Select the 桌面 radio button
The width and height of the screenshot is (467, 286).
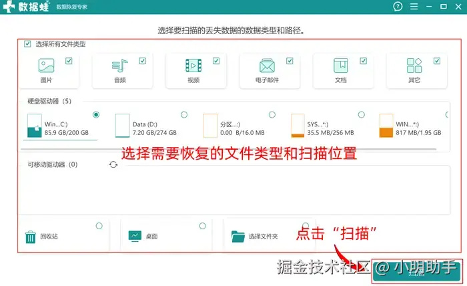pos(203,226)
